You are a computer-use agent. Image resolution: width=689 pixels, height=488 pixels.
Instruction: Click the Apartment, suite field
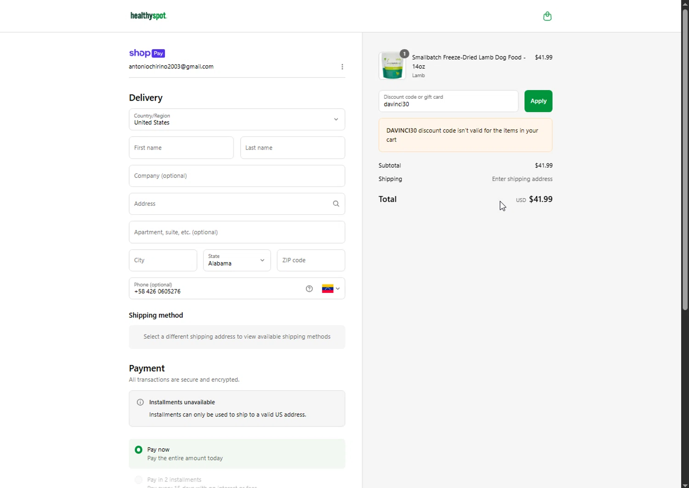237,232
